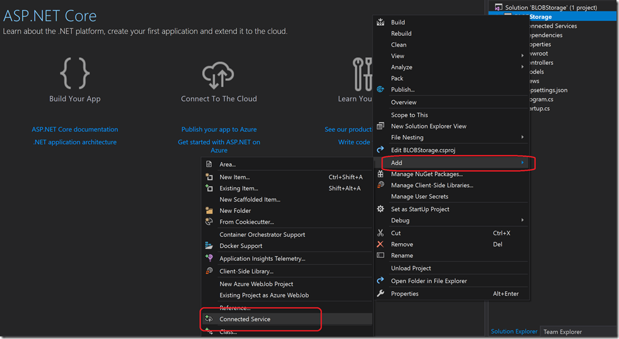The width and height of the screenshot is (619, 339).
Task: Click the Rename icon
Action: coord(381,255)
